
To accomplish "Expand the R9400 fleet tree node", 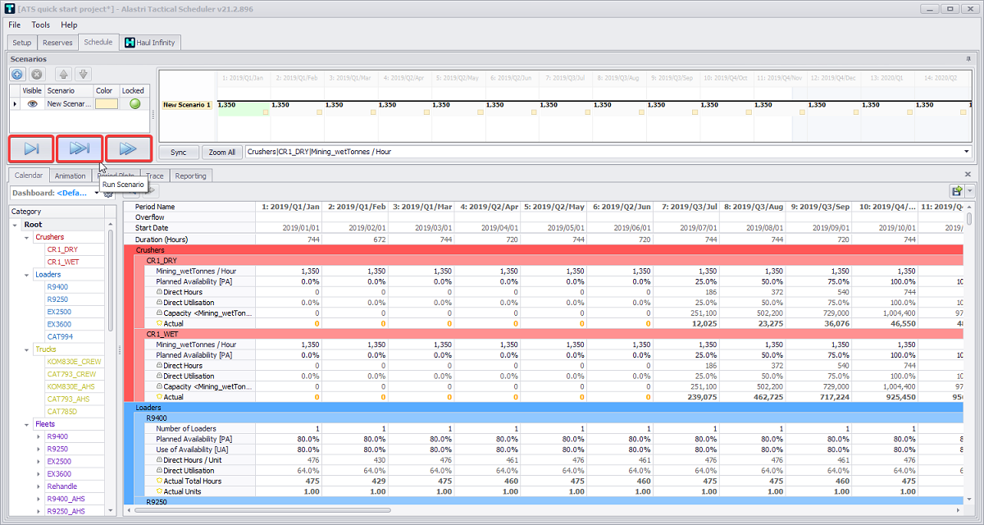I will tap(38, 437).
